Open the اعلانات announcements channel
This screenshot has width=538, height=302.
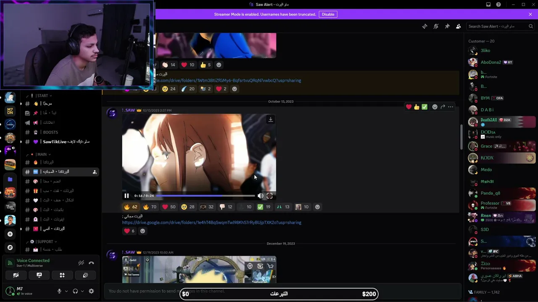coord(61,122)
